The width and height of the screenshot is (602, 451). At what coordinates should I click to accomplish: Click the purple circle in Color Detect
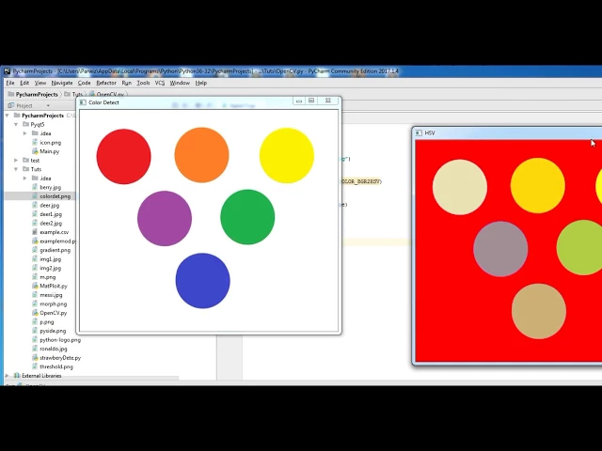pyautogui.click(x=165, y=218)
